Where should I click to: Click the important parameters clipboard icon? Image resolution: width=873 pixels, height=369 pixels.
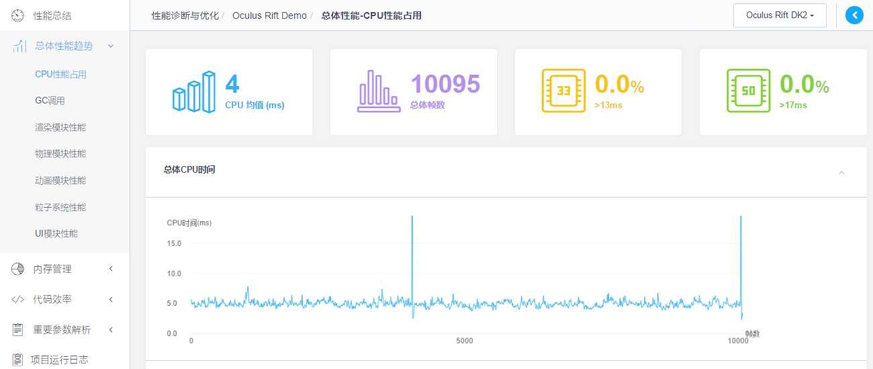point(18,329)
